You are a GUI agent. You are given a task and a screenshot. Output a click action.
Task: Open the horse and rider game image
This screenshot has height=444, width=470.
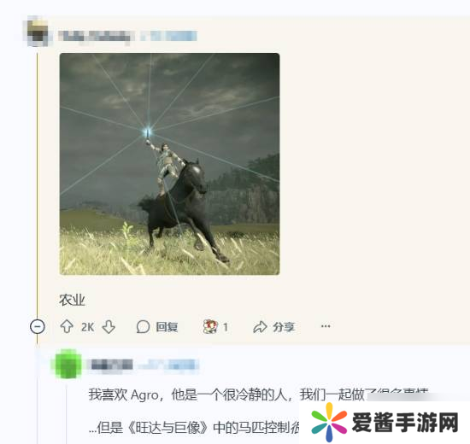pyautogui.click(x=169, y=164)
